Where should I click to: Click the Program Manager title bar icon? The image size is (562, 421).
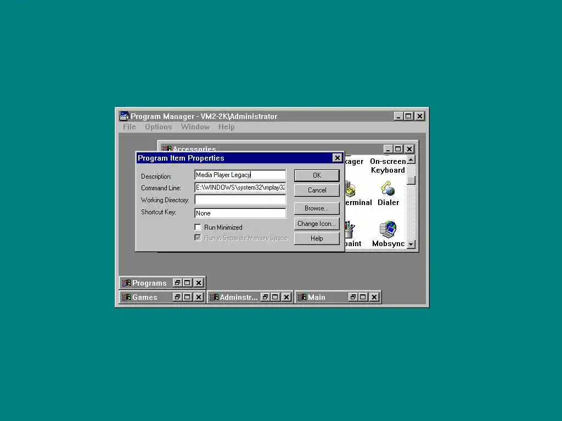click(x=124, y=116)
